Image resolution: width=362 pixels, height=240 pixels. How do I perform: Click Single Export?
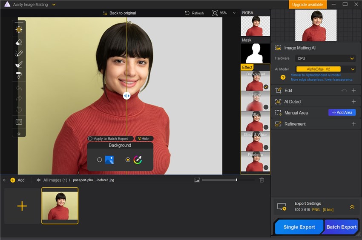pos(299,227)
